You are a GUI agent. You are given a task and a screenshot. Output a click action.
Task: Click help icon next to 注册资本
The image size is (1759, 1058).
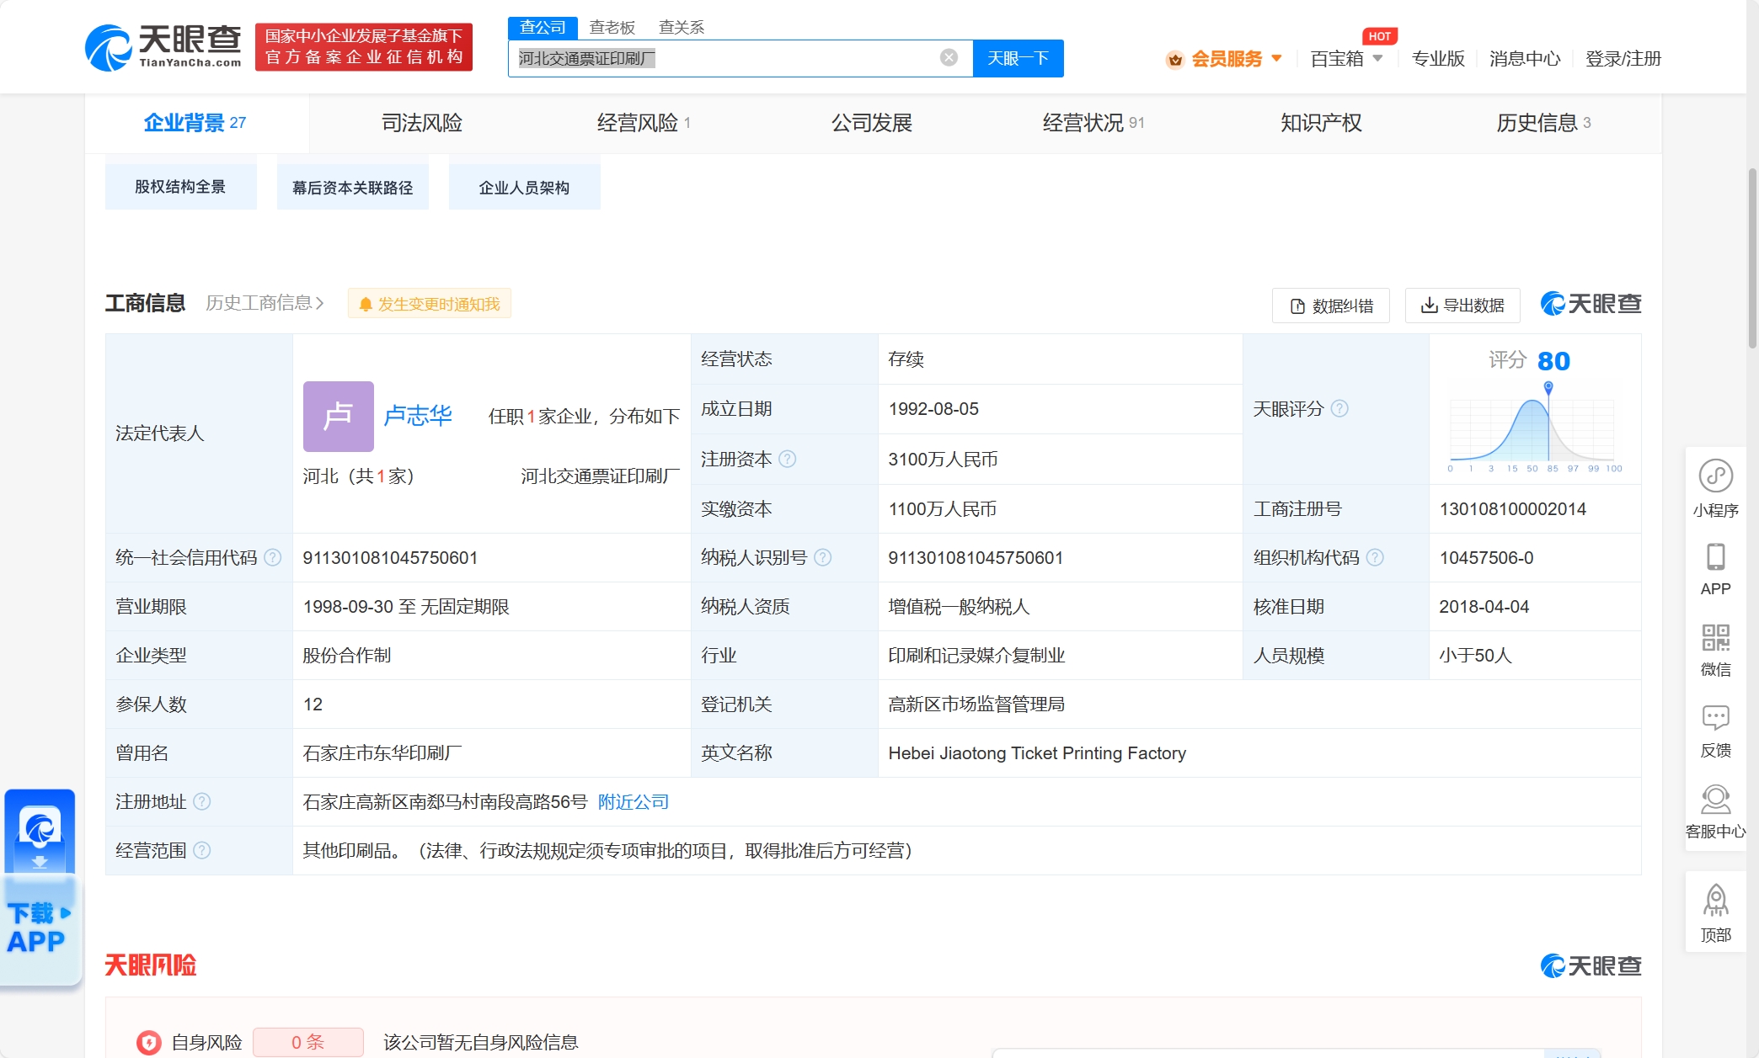coord(787,459)
